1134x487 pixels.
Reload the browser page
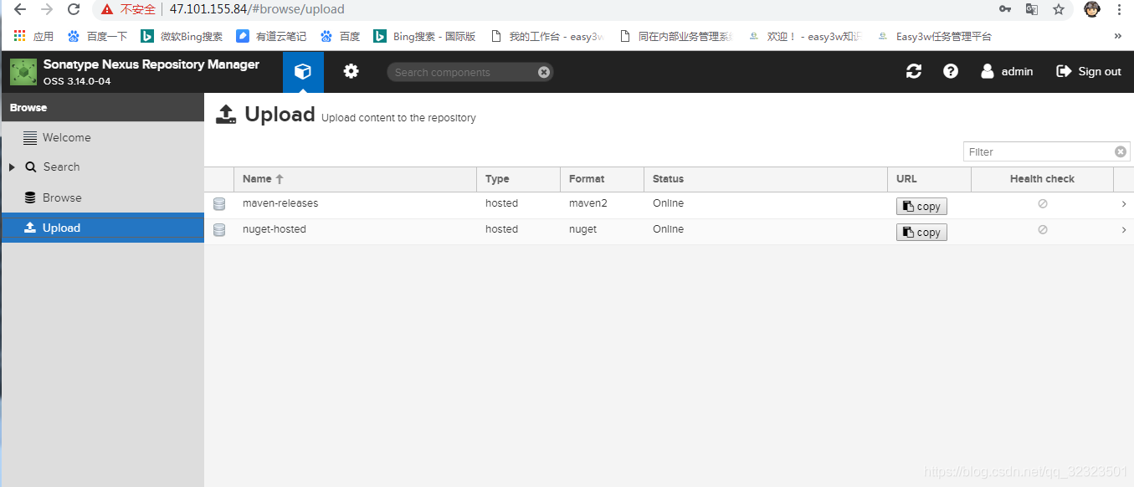[74, 9]
